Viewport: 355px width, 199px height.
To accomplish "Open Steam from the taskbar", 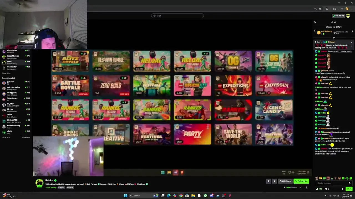I will 217,196.
